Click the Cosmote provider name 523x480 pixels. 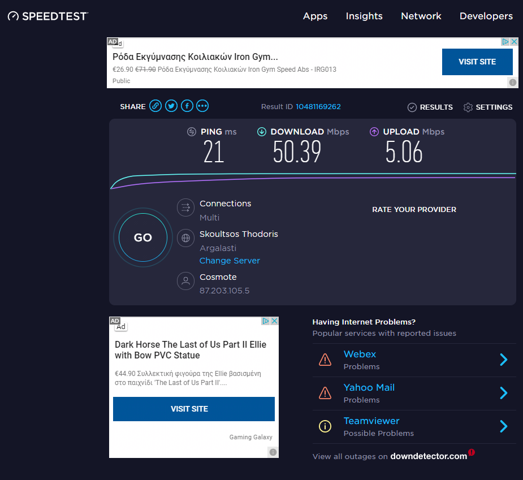(x=218, y=277)
